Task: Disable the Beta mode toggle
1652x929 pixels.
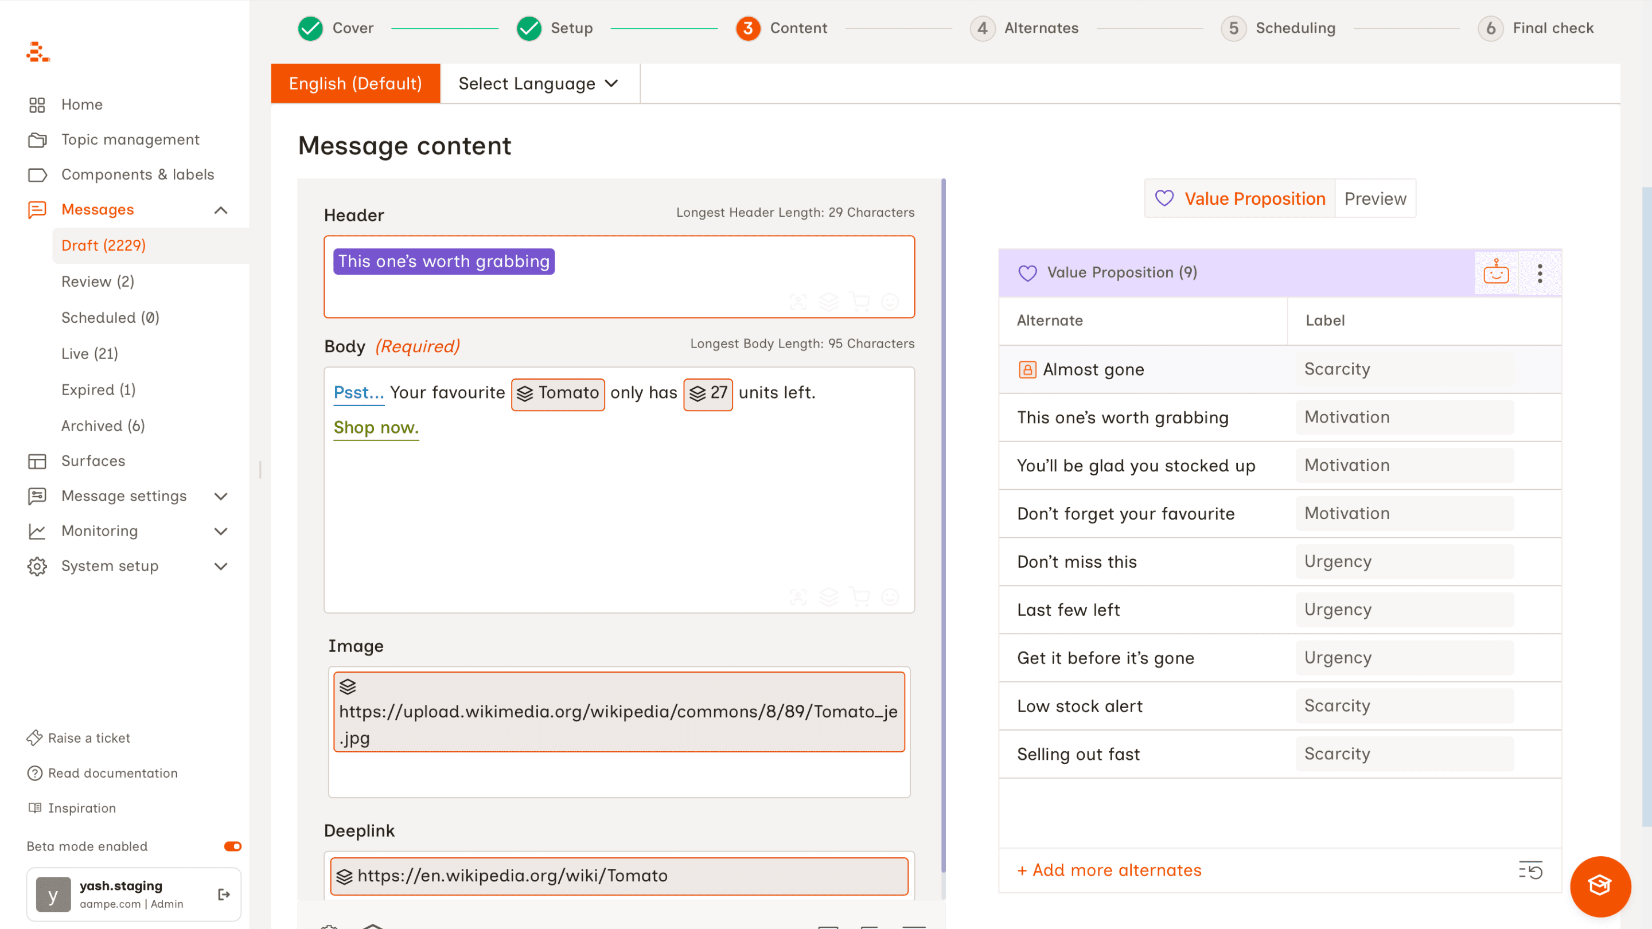Action: click(232, 846)
